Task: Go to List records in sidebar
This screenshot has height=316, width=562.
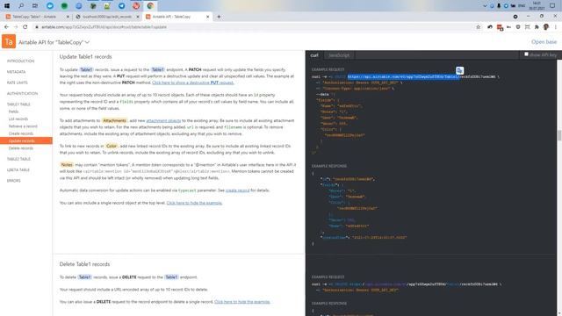Action: 18,119
